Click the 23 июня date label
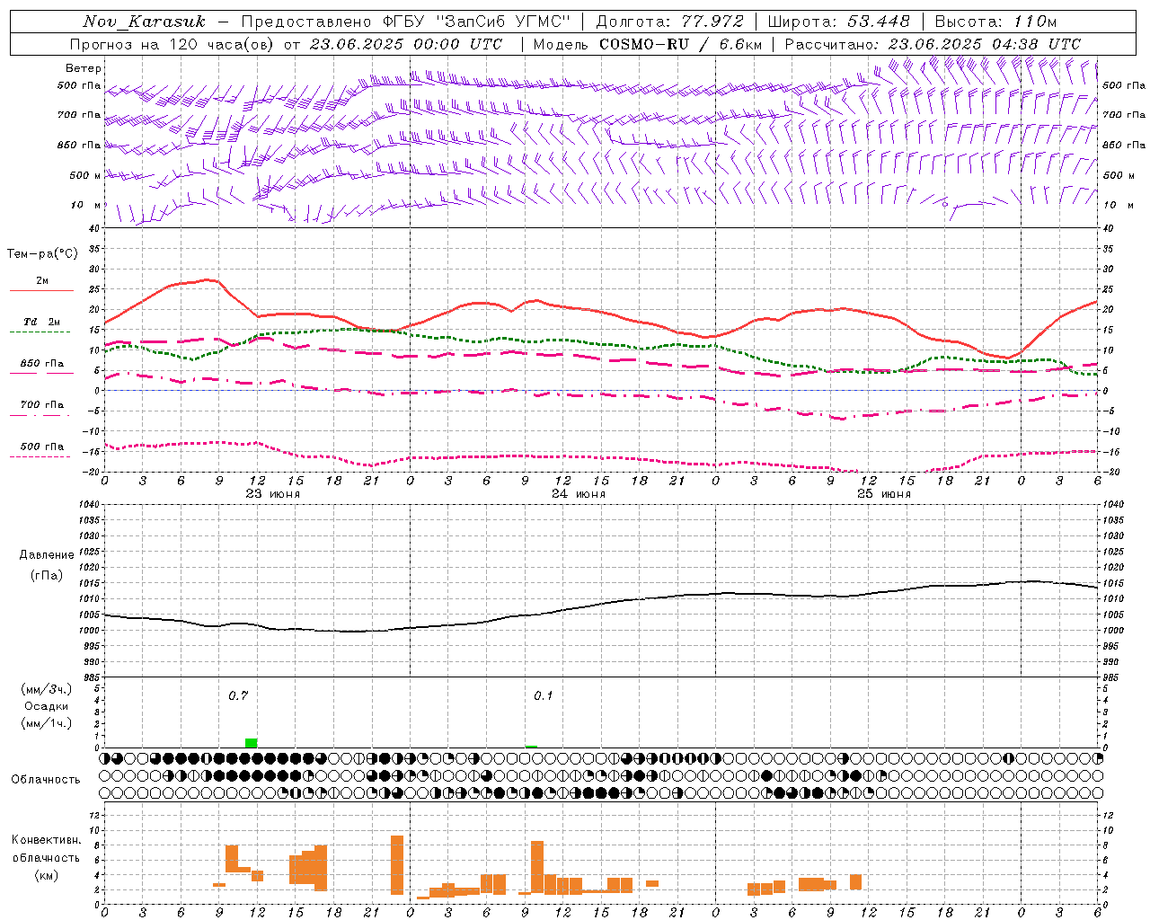The image size is (1150, 920). (273, 494)
